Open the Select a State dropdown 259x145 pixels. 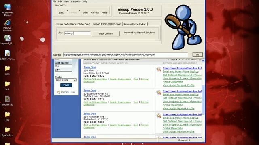66,80
